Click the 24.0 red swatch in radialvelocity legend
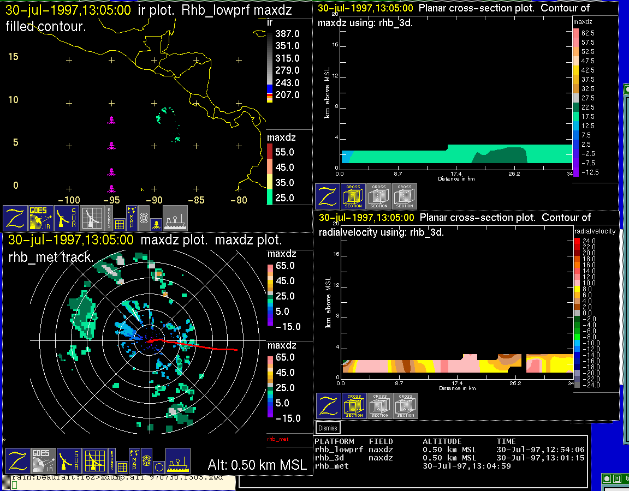The height and width of the screenshot is (491, 629). 577,241
